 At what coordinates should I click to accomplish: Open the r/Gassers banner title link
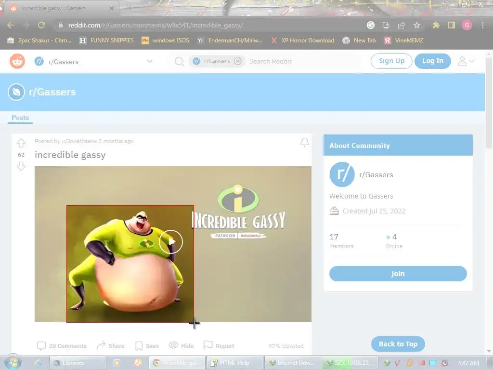(x=52, y=92)
